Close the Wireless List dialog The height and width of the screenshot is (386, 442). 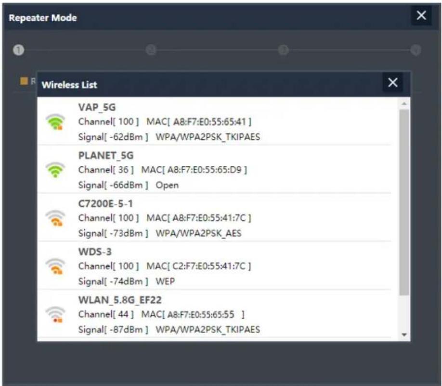coord(393,82)
